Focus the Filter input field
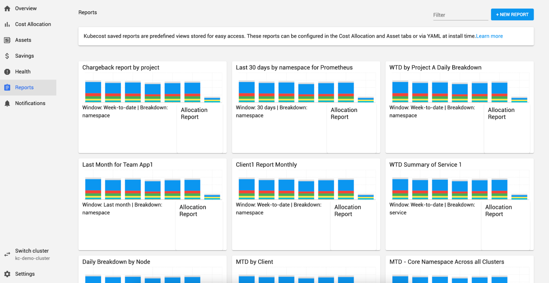The width and height of the screenshot is (549, 283). point(461,15)
